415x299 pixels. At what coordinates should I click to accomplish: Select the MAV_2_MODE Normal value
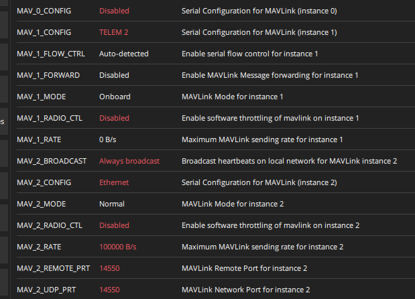[x=112, y=204]
